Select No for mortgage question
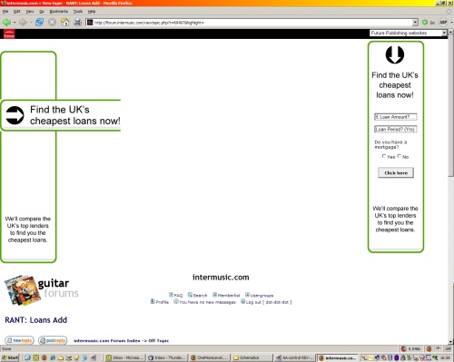Image resolution: width=454 pixels, height=362 pixels. 400,156
